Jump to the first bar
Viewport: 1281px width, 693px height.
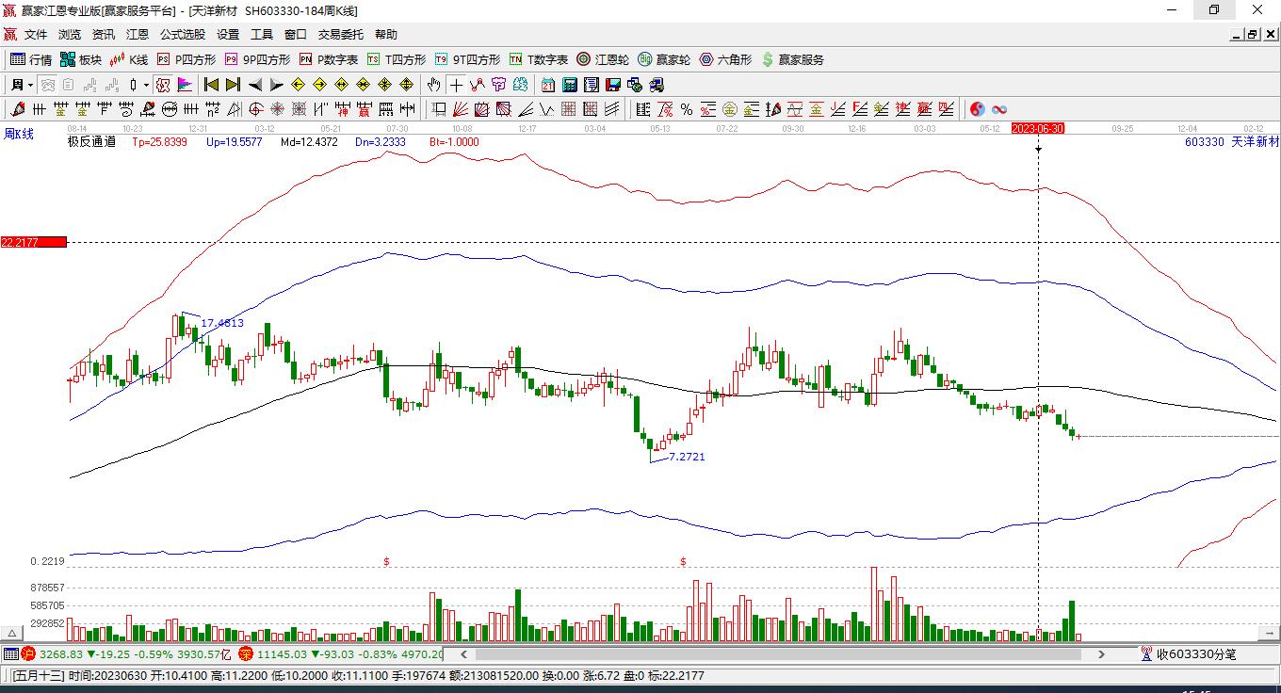(x=211, y=85)
